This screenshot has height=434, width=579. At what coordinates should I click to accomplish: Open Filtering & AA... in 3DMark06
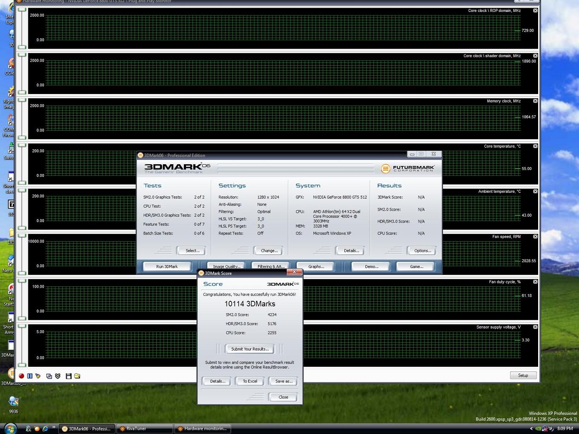pyautogui.click(x=271, y=266)
